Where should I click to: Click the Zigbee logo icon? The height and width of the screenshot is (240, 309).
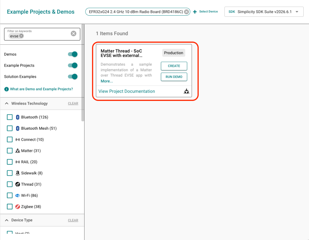[x=18, y=207]
